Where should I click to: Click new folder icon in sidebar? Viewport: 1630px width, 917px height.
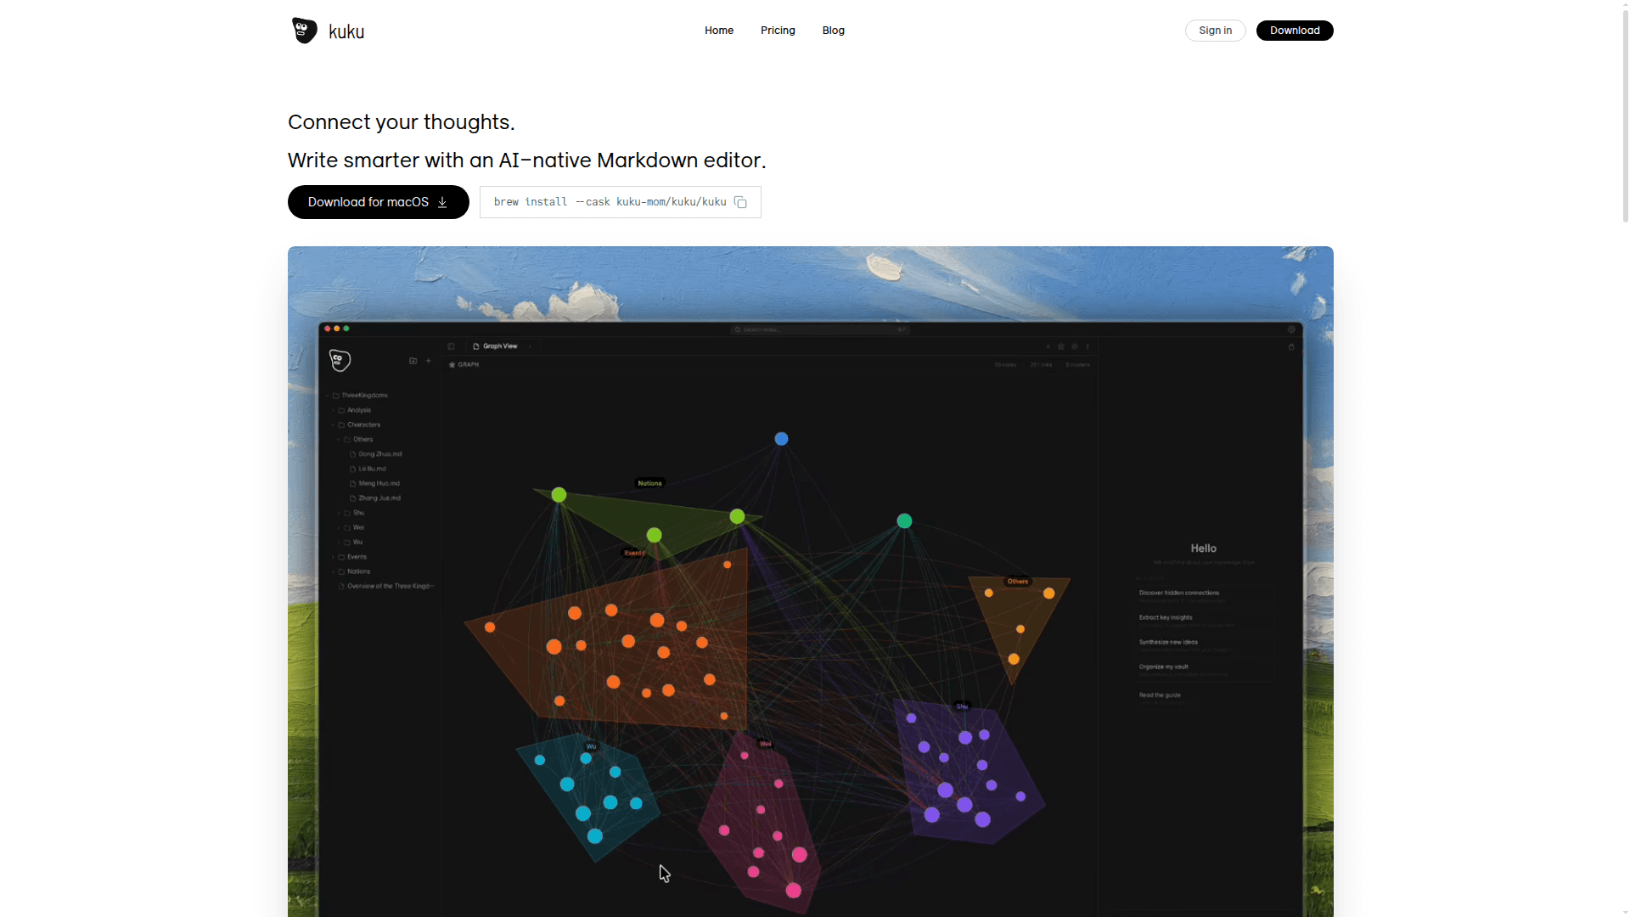(x=413, y=361)
